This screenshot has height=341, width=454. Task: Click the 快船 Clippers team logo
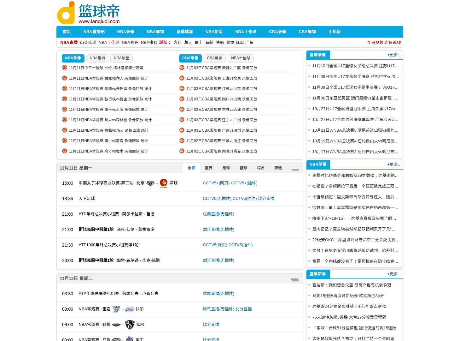[130, 309]
